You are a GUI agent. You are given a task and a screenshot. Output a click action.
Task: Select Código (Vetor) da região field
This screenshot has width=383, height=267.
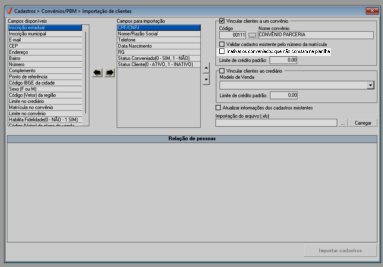(x=45, y=95)
